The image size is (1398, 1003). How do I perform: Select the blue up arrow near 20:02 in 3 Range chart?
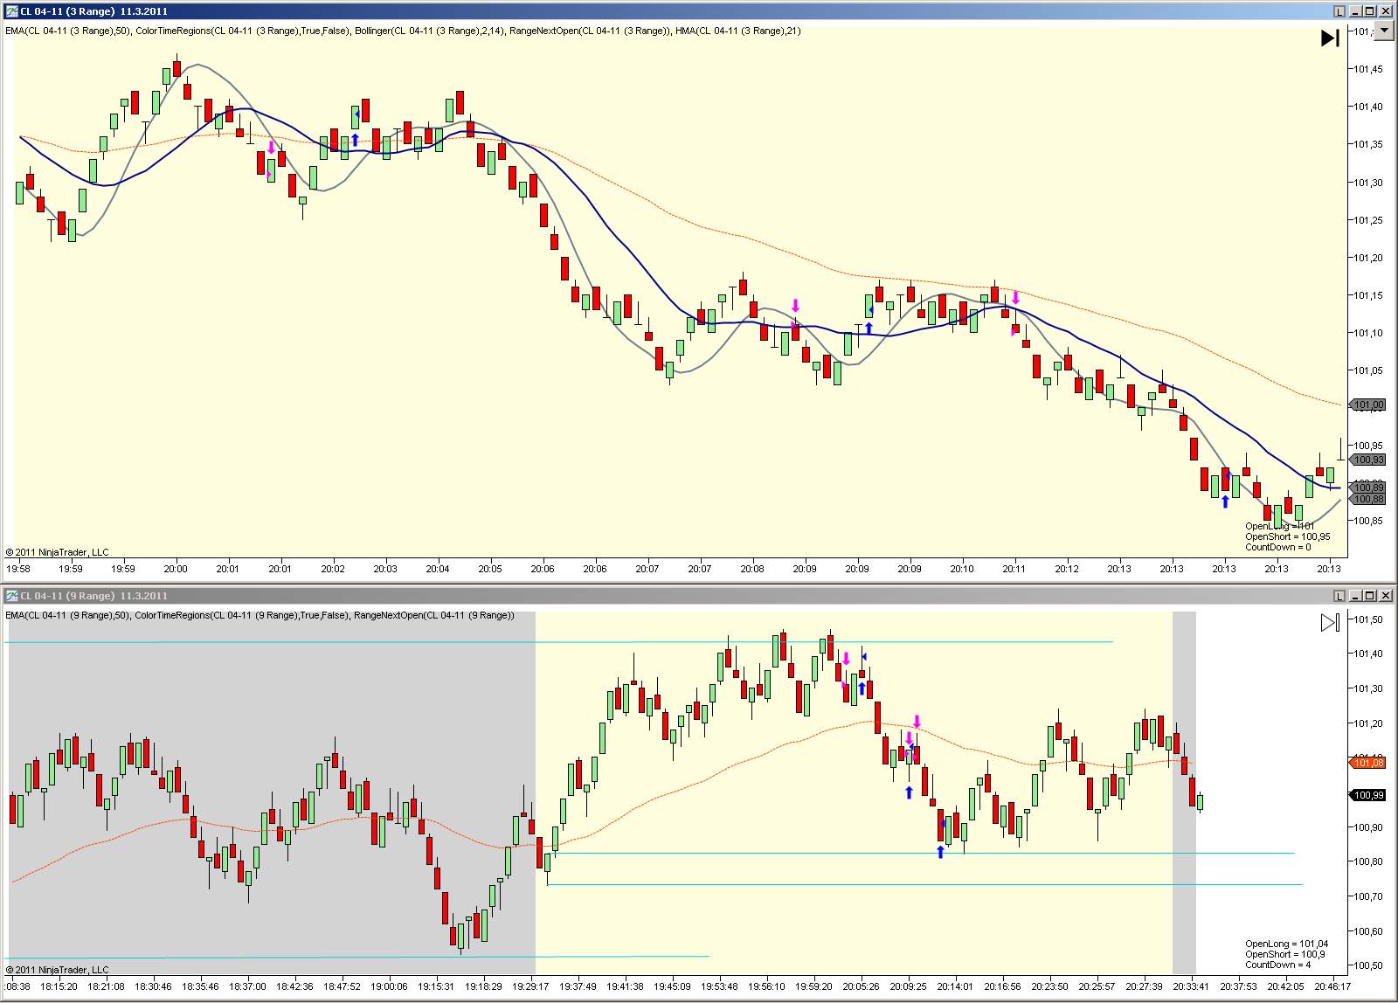pyautogui.click(x=355, y=140)
